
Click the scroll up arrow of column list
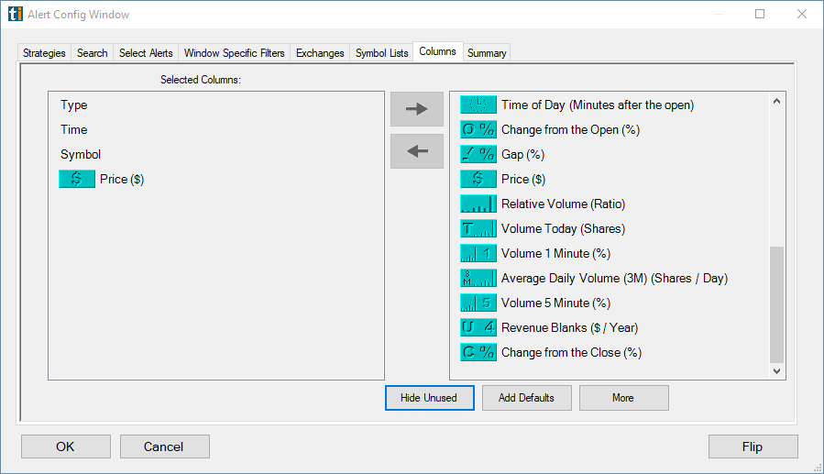pyautogui.click(x=776, y=101)
